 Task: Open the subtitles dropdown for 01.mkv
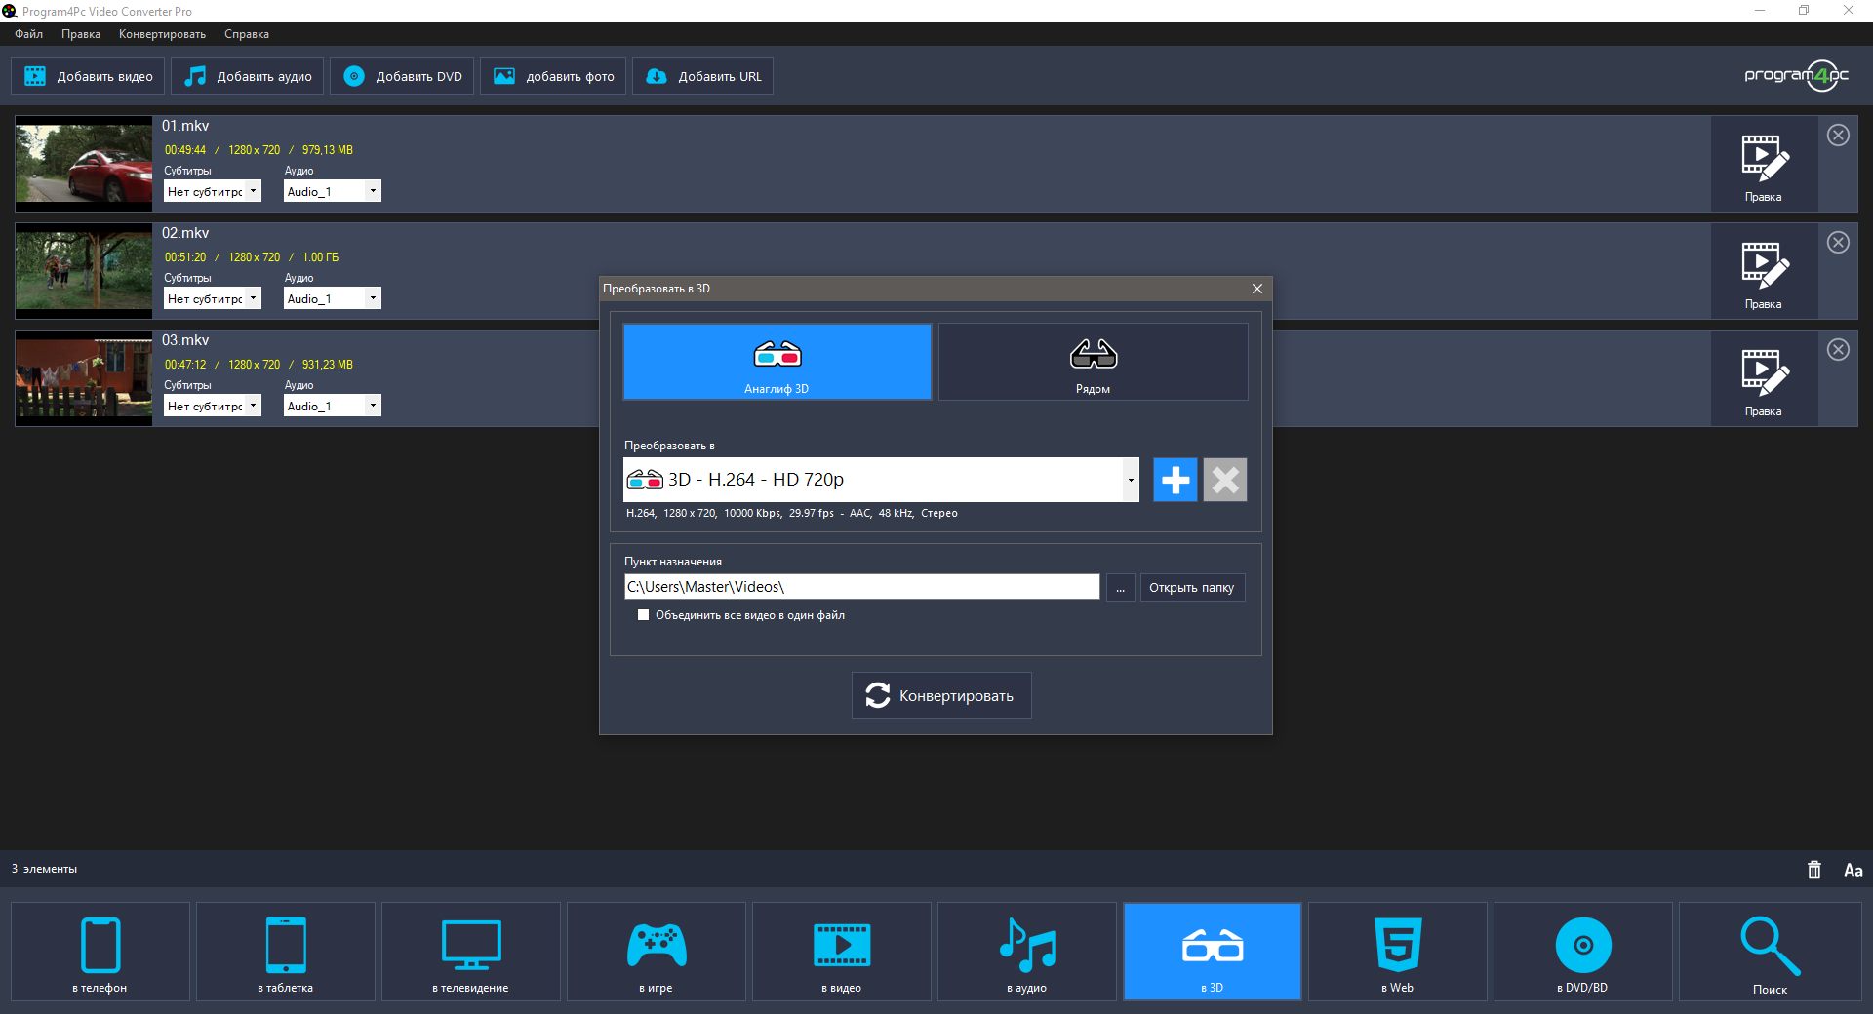[x=212, y=191]
